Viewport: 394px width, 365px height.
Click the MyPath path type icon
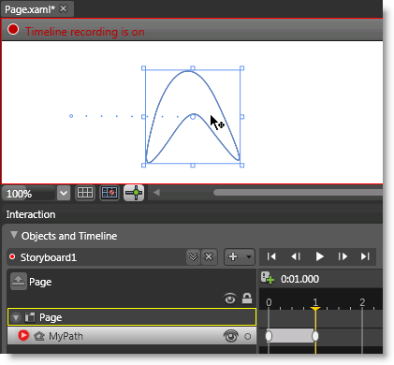39,336
